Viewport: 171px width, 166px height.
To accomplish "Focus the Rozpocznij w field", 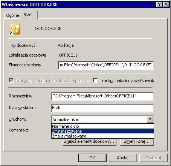I will (x=102, y=96).
